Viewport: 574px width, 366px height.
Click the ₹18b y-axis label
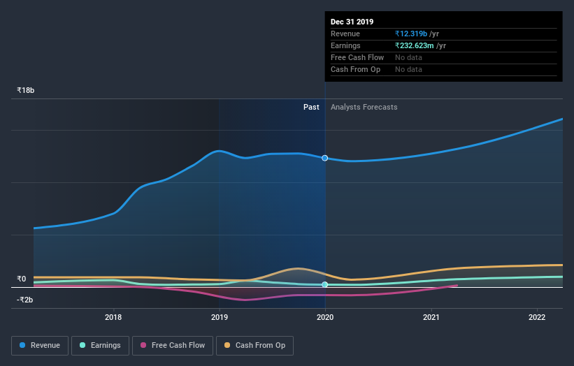click(26, 90)
